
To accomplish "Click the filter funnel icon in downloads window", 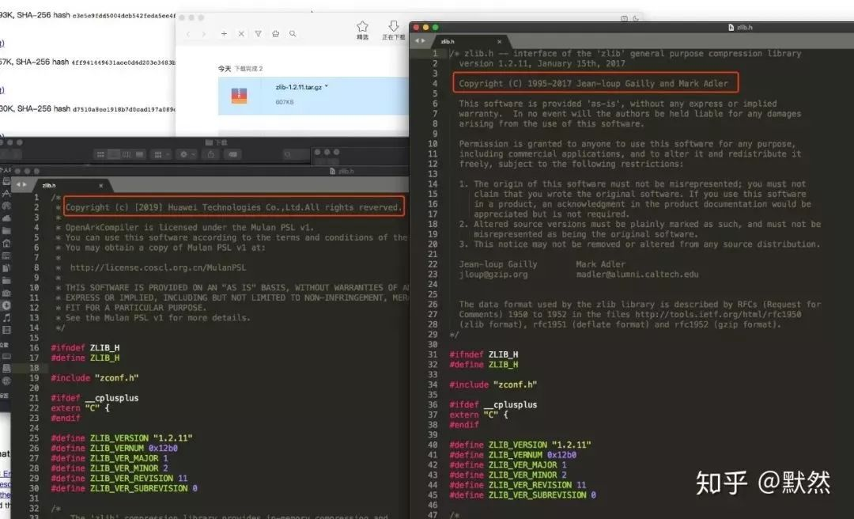I will (258, 34).
